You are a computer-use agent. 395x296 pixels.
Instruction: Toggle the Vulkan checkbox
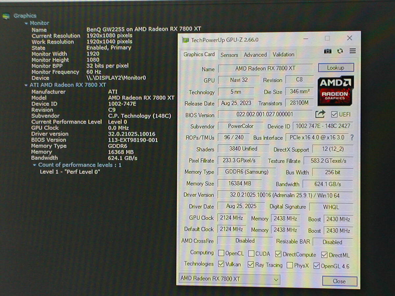click(221, 264)
